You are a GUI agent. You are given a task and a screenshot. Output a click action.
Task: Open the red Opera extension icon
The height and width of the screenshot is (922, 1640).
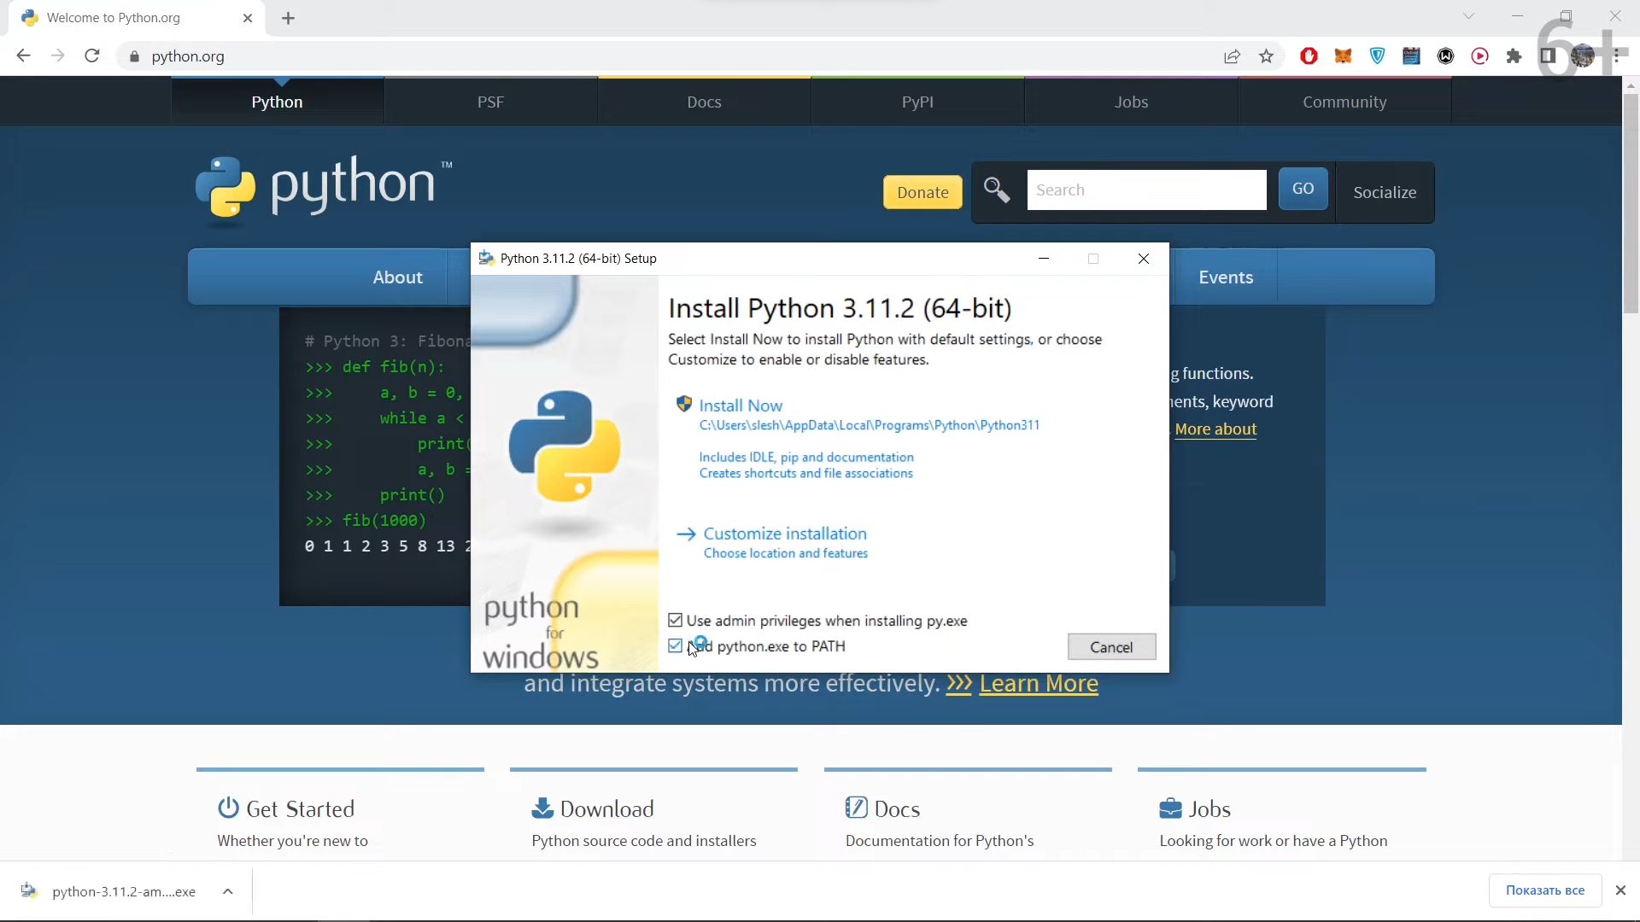(1309, 56)
